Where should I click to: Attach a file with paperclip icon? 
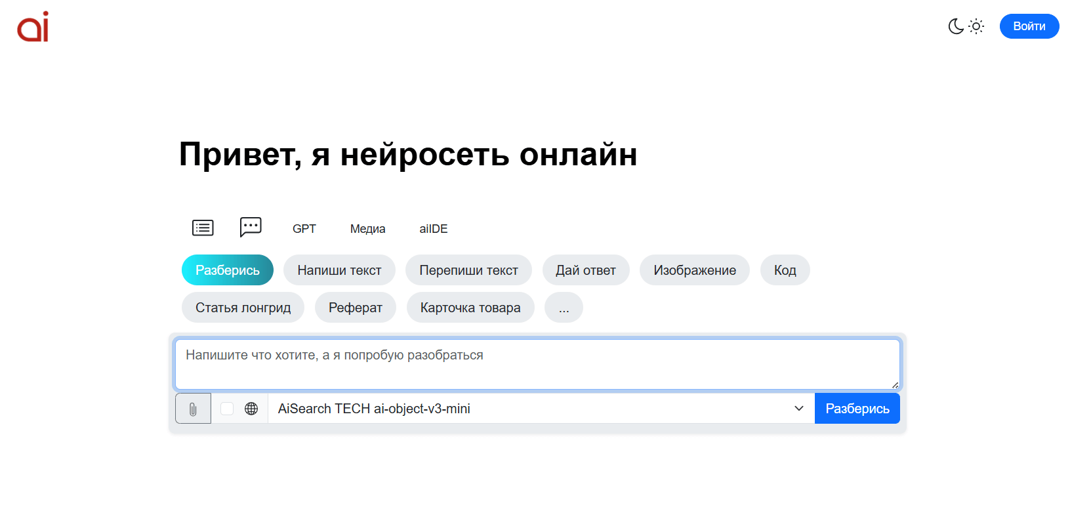click(x=193, y=409)
